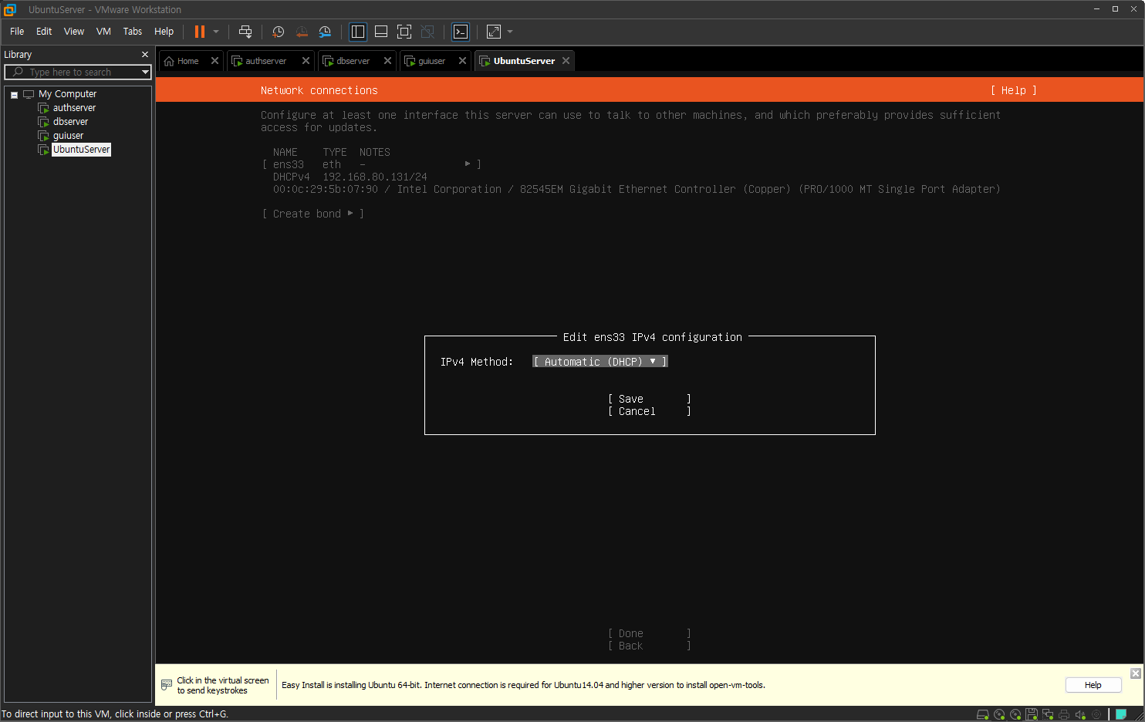Click the Back button in the installer
Viewport: 1145px width, 722px height.
[x=649, y=646]
